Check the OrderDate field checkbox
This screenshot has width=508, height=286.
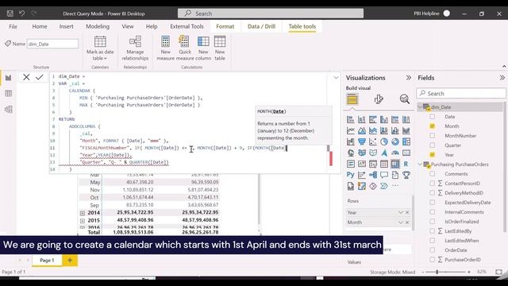(432, 250)
